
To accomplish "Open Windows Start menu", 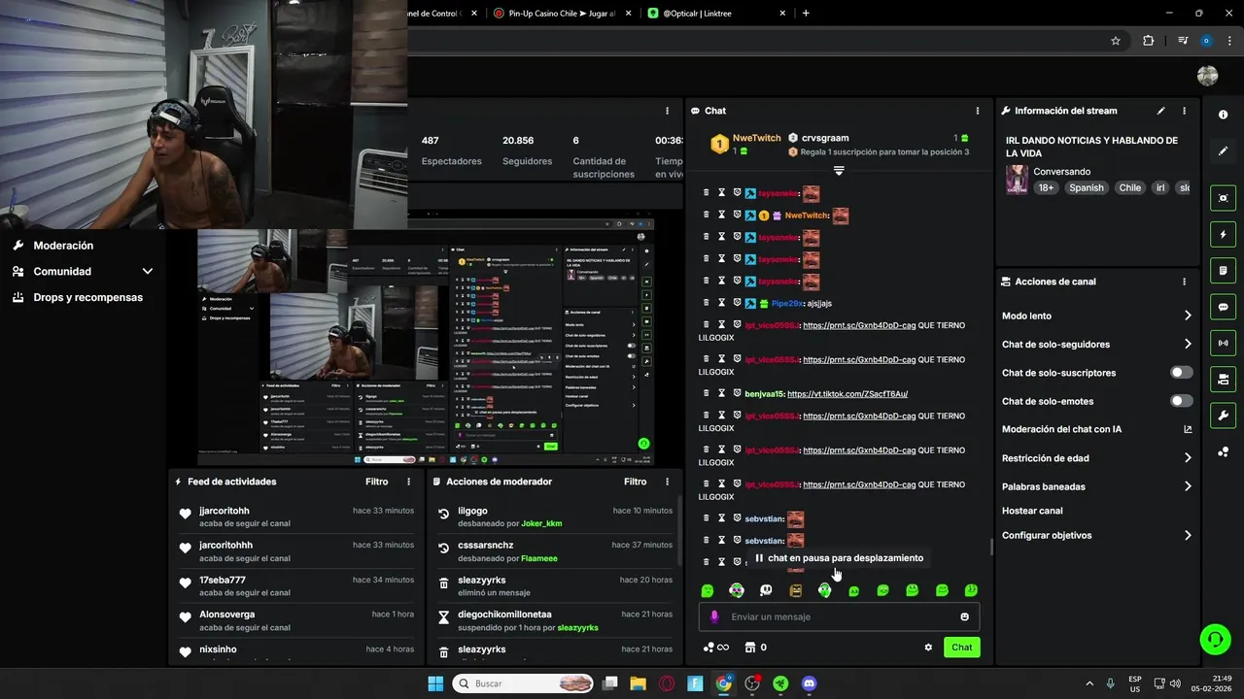I will [435, 683].
